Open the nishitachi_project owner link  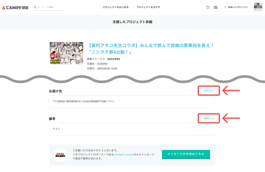pyautogui.click(x=124, y=154)
